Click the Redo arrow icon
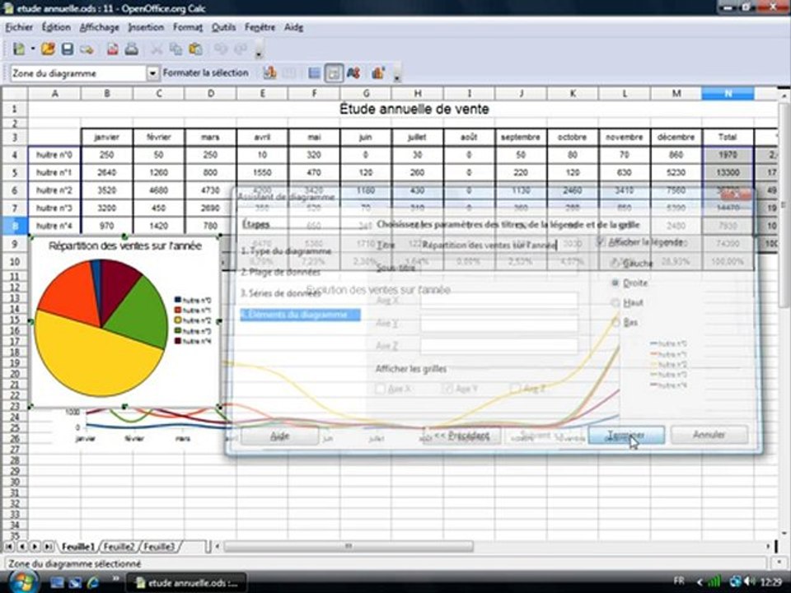Screen dimensions: 791x593 [241, 49]
